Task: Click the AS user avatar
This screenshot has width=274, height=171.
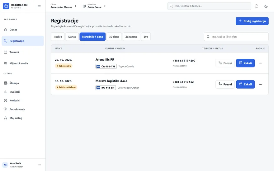Action: pyautogui.click(x=5, y=165)
